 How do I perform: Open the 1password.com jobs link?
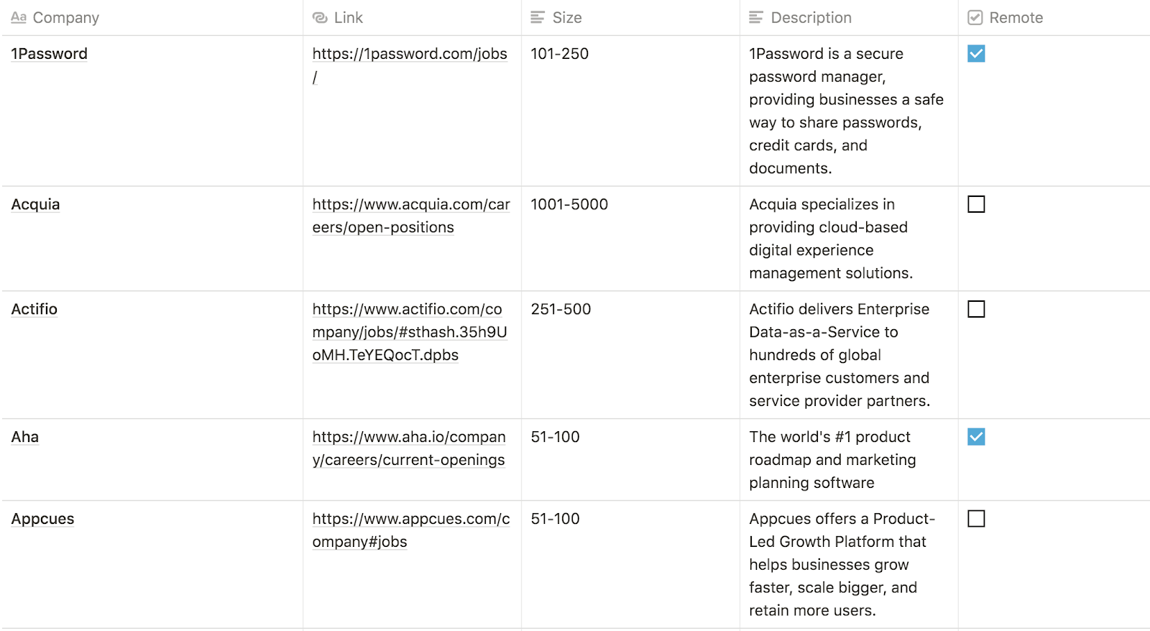click(409, 54)
